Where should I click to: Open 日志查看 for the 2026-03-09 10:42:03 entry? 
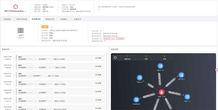98,58
